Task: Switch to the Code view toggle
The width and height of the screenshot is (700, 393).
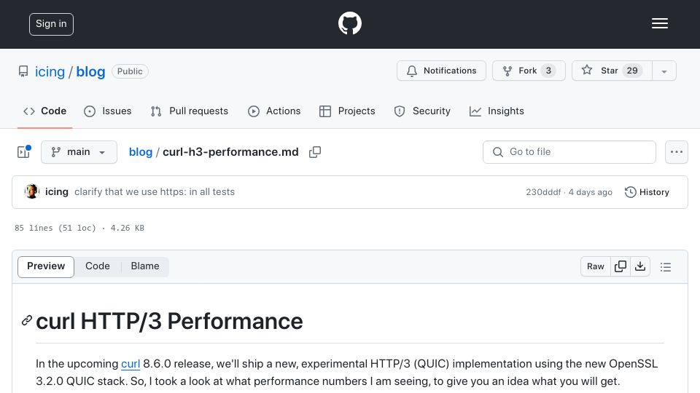Action: 97,266
